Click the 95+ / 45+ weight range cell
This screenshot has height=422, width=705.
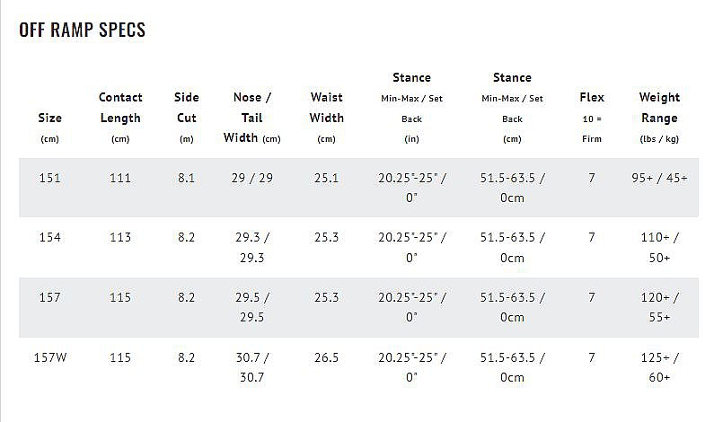[x=659, y=178]
